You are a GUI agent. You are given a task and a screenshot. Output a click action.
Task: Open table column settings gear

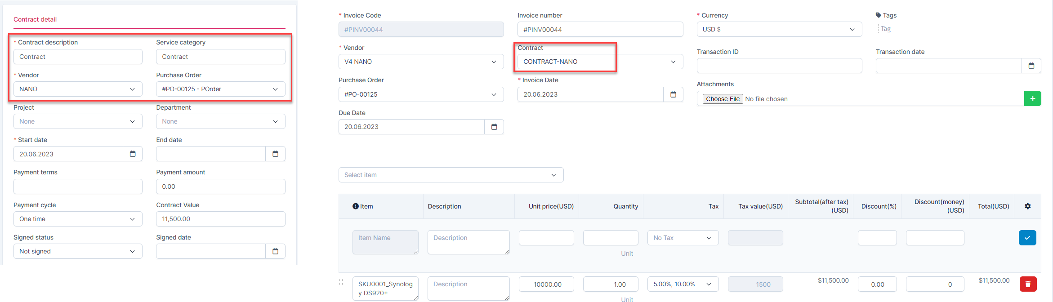pyautogui.click(x=1027, y=206)
